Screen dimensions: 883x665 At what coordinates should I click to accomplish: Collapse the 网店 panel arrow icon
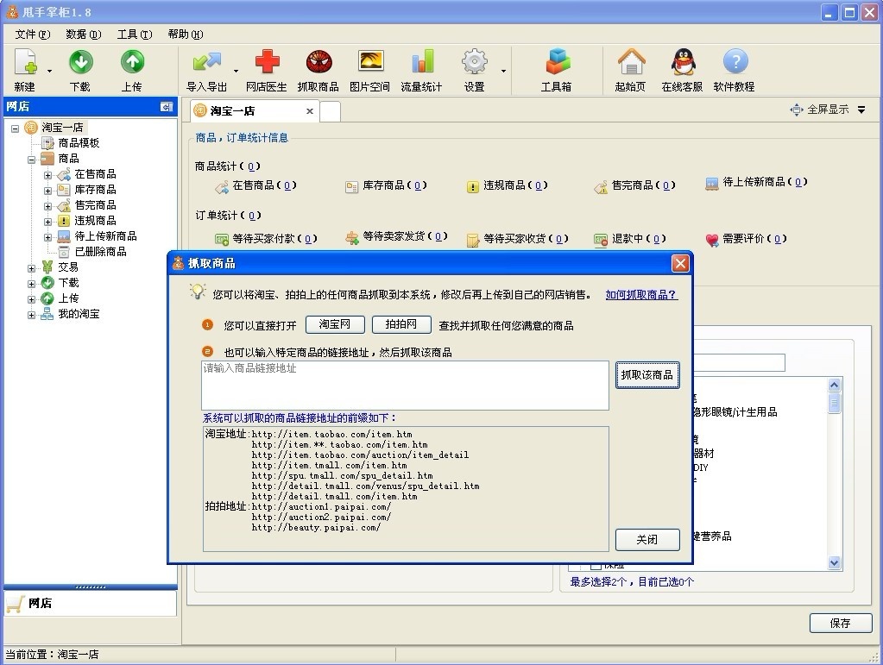pyautogui.click(x=166, y=106)
